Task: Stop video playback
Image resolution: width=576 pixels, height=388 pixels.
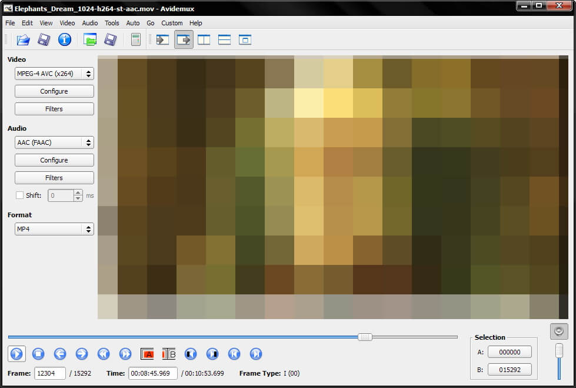Action: point(38,354)
